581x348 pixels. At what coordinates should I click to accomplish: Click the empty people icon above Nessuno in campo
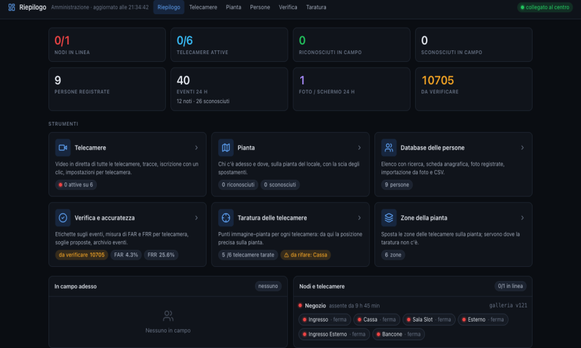[x=168, y=316]
